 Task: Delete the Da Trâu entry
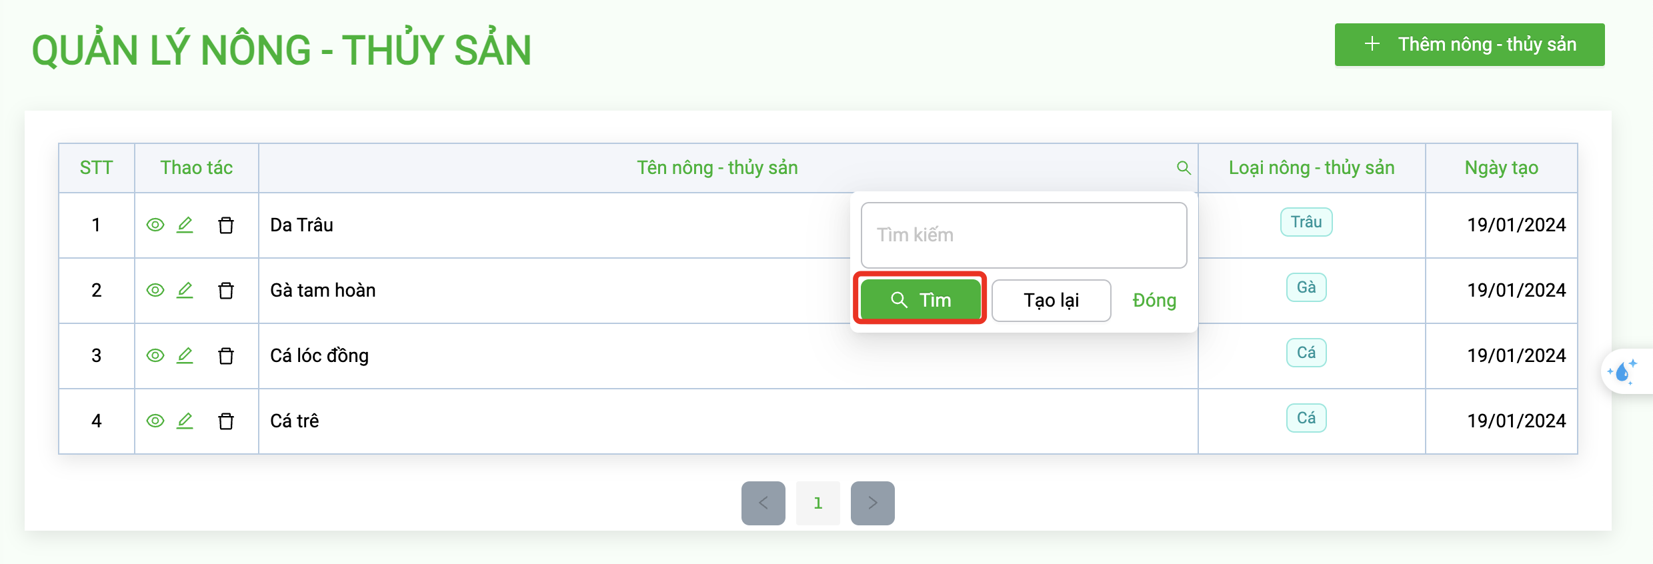point(226,225)
